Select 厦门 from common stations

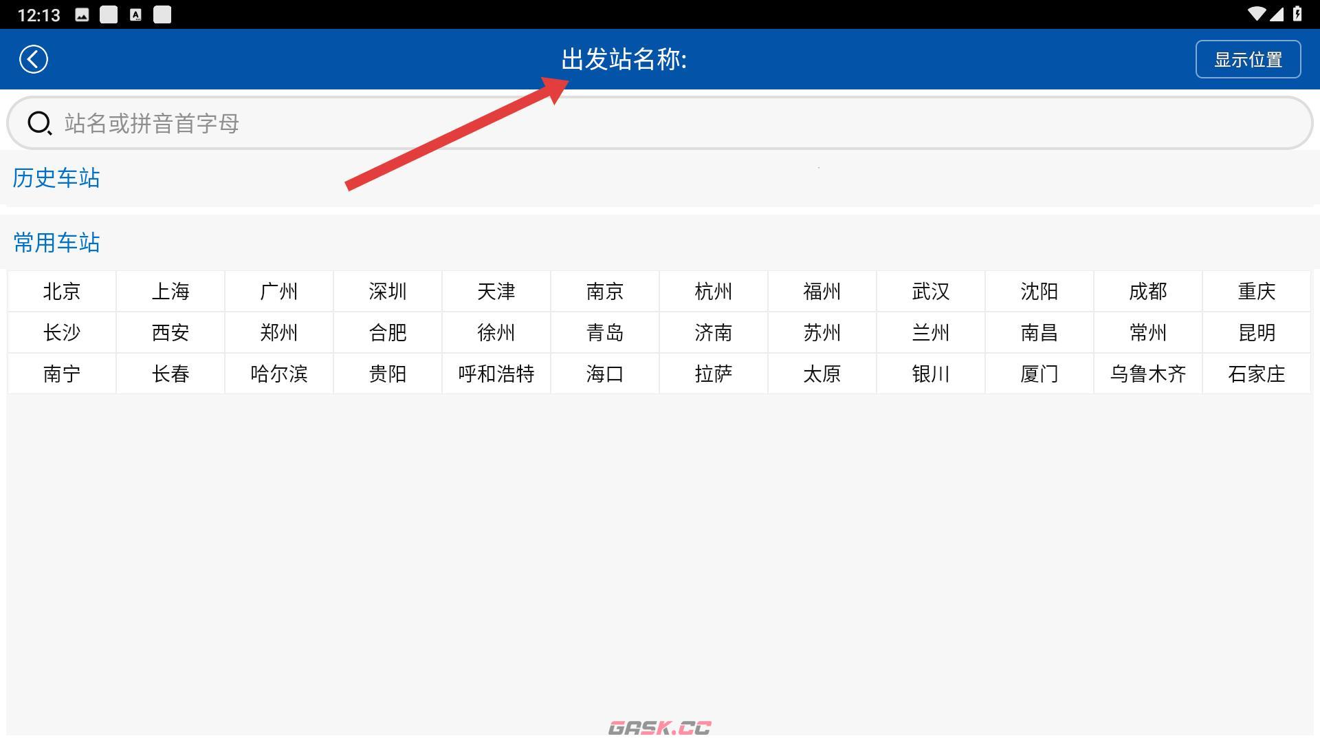point(1039,374)
